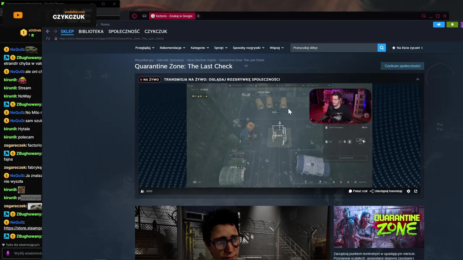
Task: Open Steam notifications bell button
Action: [x=452, y=25]
